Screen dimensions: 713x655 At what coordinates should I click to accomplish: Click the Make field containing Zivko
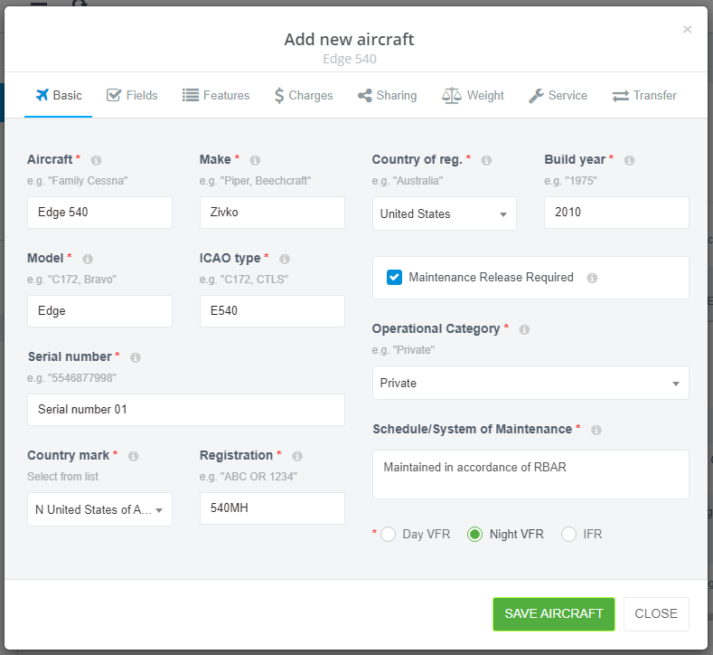coord(272,213)
